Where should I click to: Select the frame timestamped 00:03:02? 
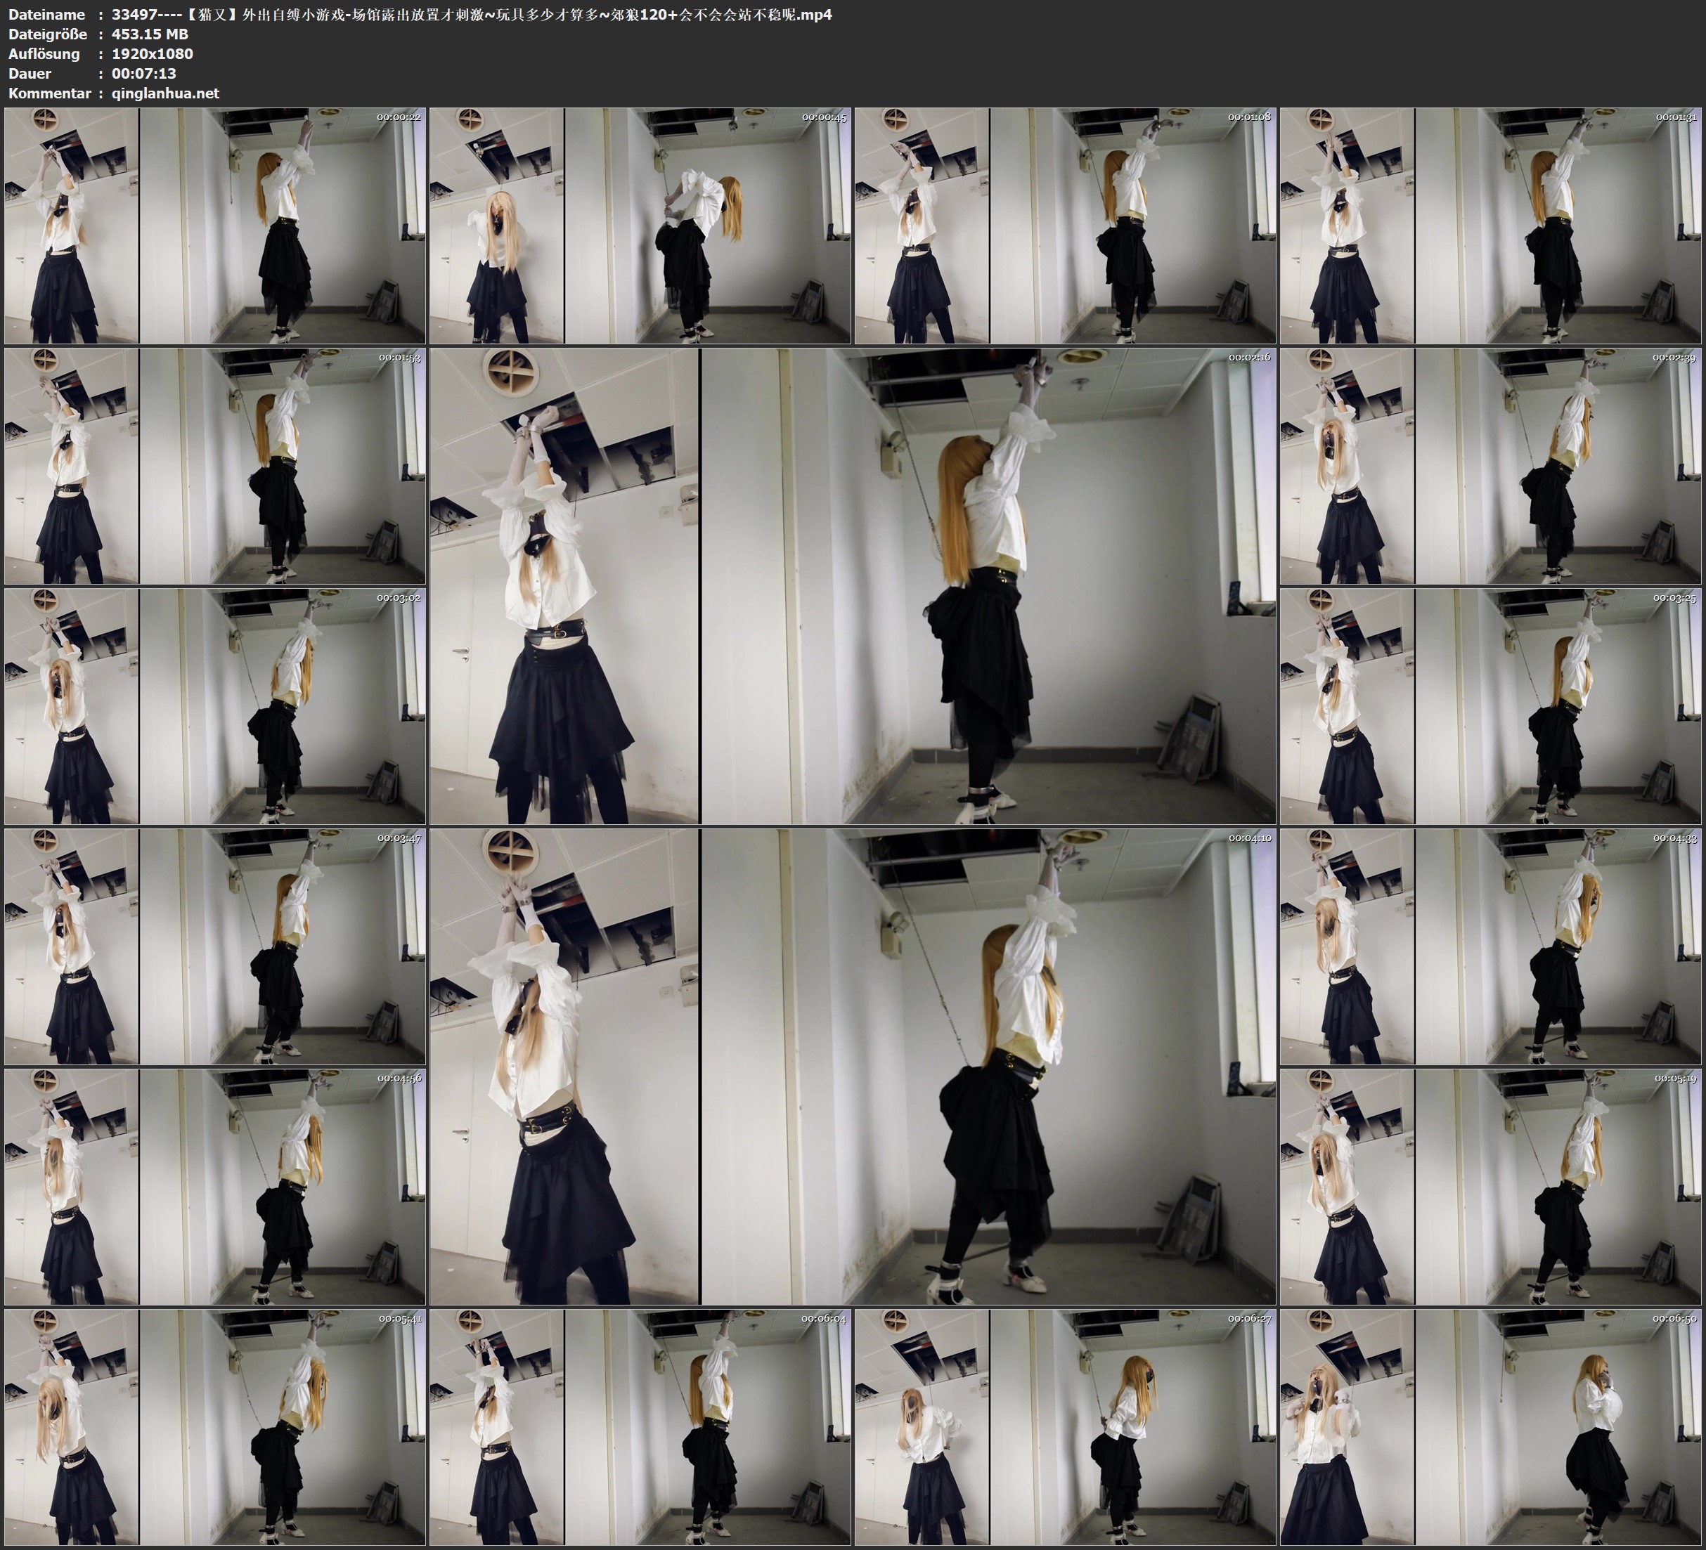click(215, 706)
